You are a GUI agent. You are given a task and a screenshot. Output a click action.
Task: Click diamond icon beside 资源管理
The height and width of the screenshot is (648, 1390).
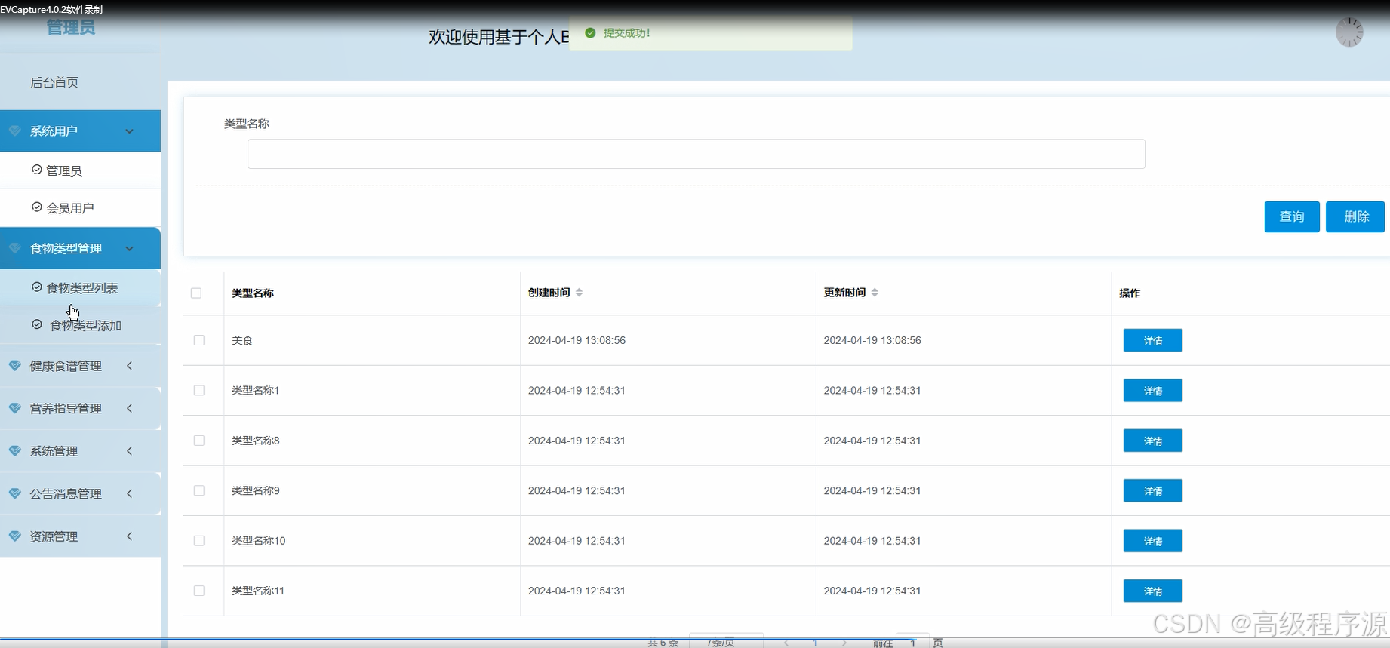[14, 536]
